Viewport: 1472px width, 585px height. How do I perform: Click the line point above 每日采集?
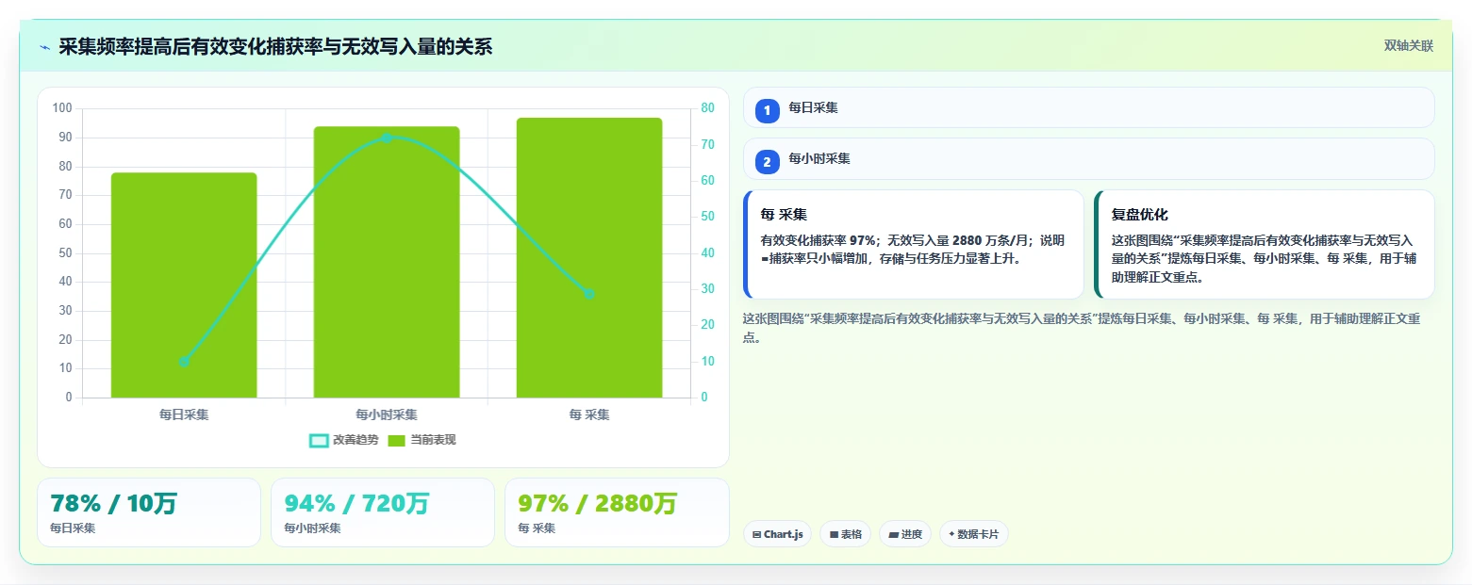click(184, 362)
